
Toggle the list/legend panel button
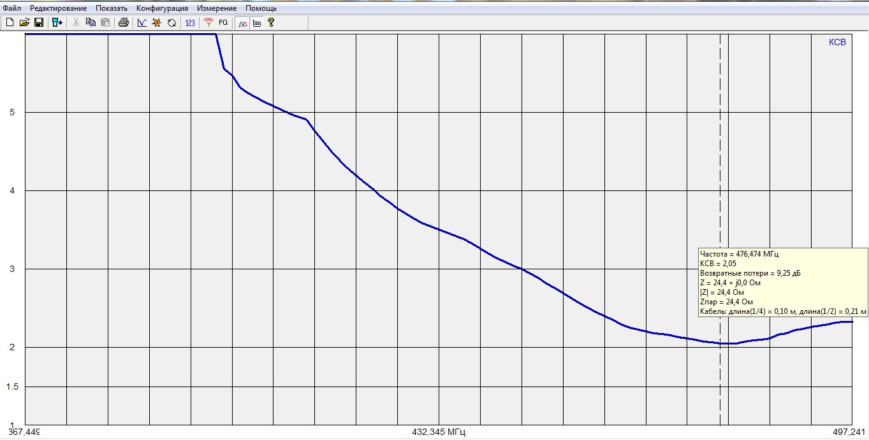[x=257, y=22]
